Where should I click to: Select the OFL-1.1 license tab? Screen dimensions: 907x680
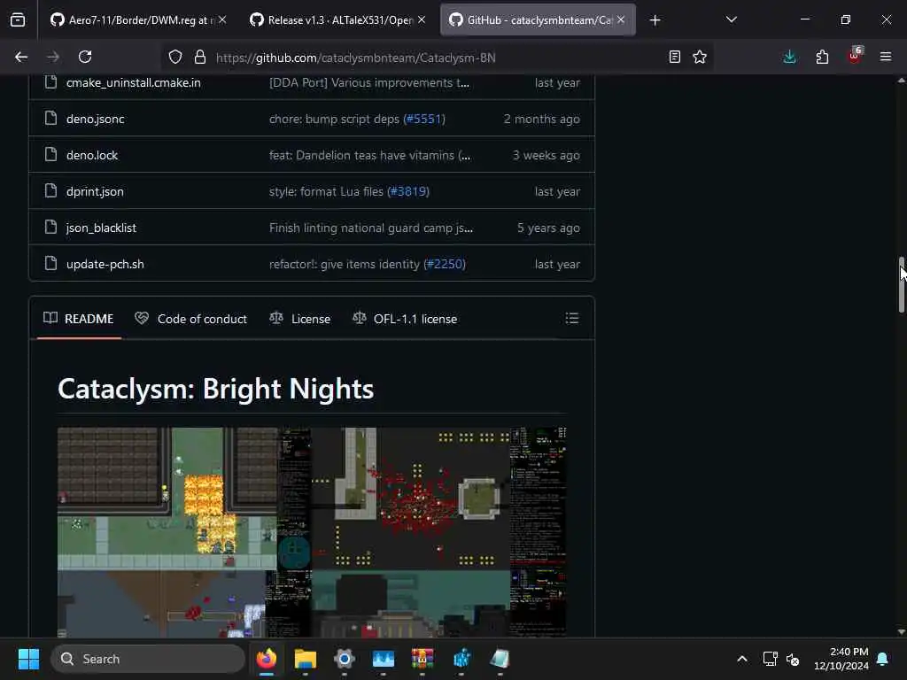(x=405, y=319)
